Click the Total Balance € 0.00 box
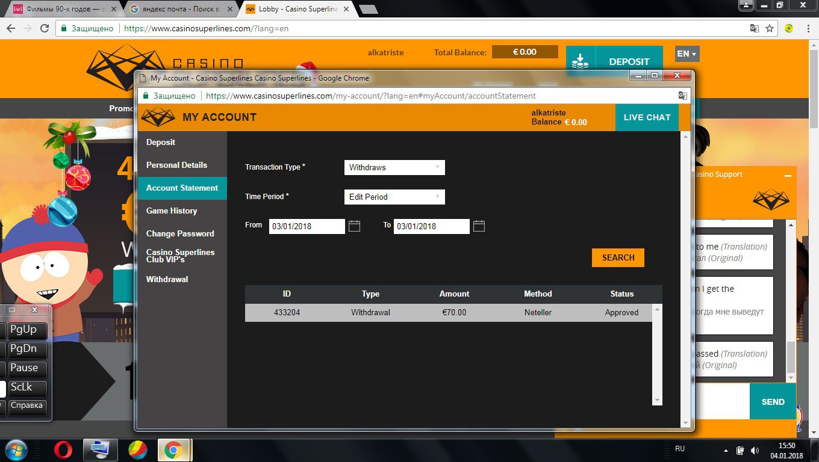 tap(525, 52)
